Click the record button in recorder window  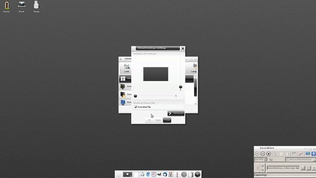point(257,154)
